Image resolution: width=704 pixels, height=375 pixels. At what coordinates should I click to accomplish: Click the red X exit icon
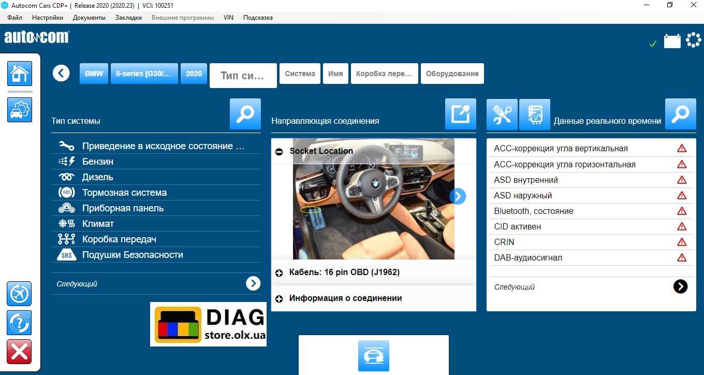[x=19, y=352]
